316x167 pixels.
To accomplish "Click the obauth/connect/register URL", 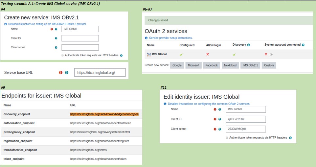I will click(100, 141).
